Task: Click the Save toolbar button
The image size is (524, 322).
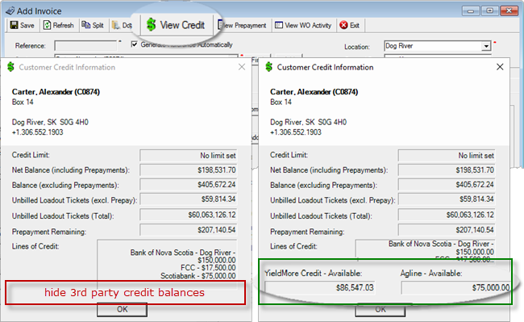Action: click(x=22, y=25)
